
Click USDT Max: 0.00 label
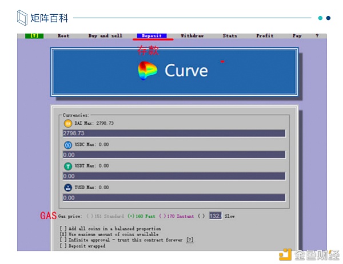[x=91, y=166]
